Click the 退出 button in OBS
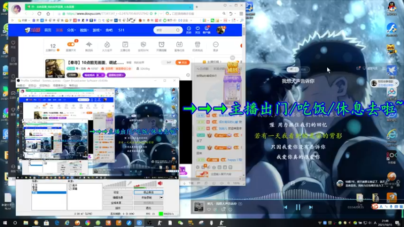This screenshot has height=227, width=404. click(x=148, y=208)
